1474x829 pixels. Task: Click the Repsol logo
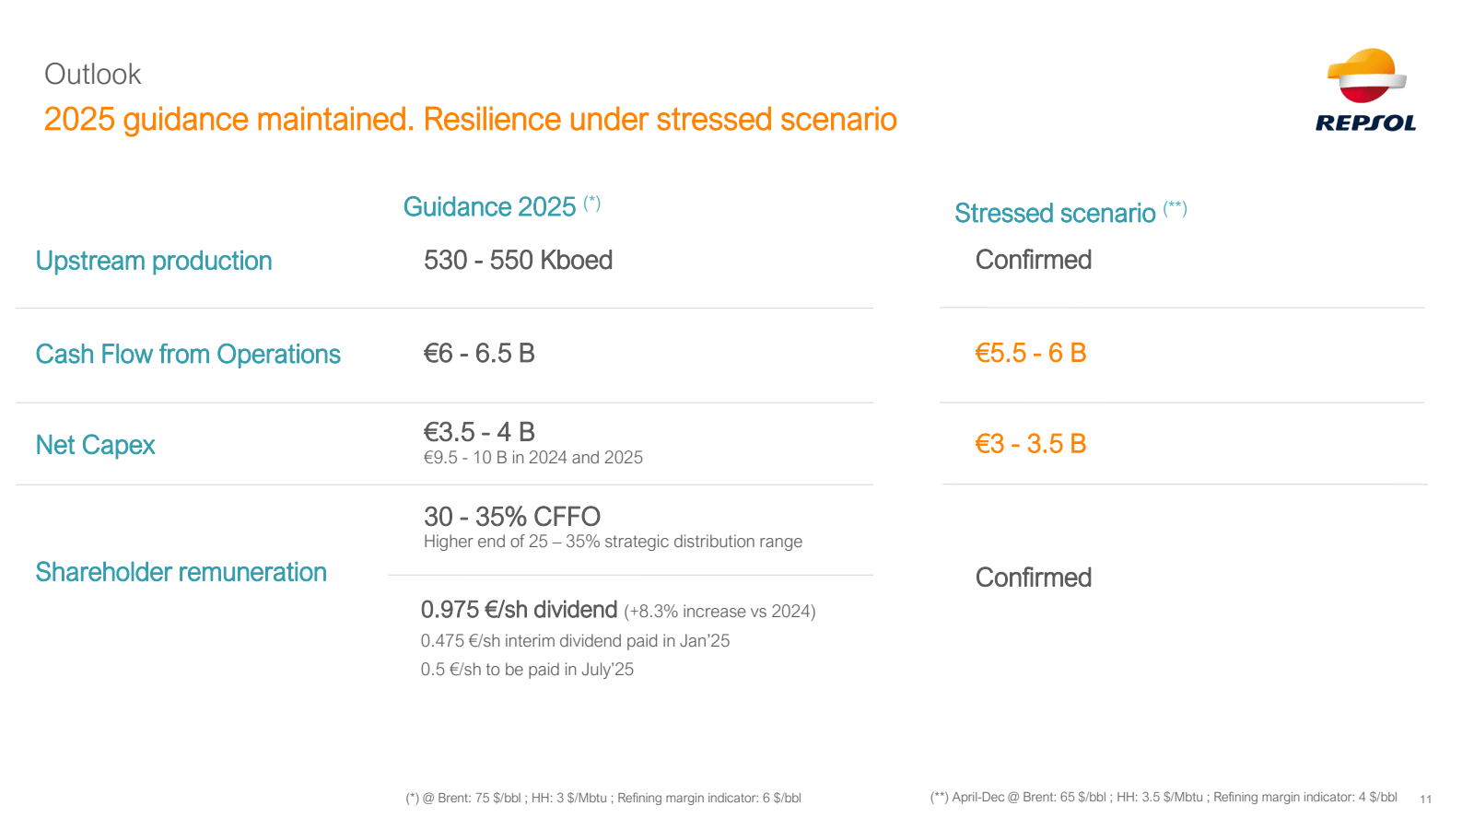click(x=1365, y=89)
